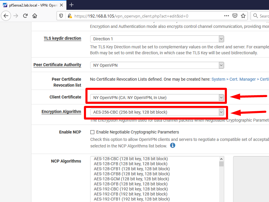Click the search magnifier icon

coord(255,16)
